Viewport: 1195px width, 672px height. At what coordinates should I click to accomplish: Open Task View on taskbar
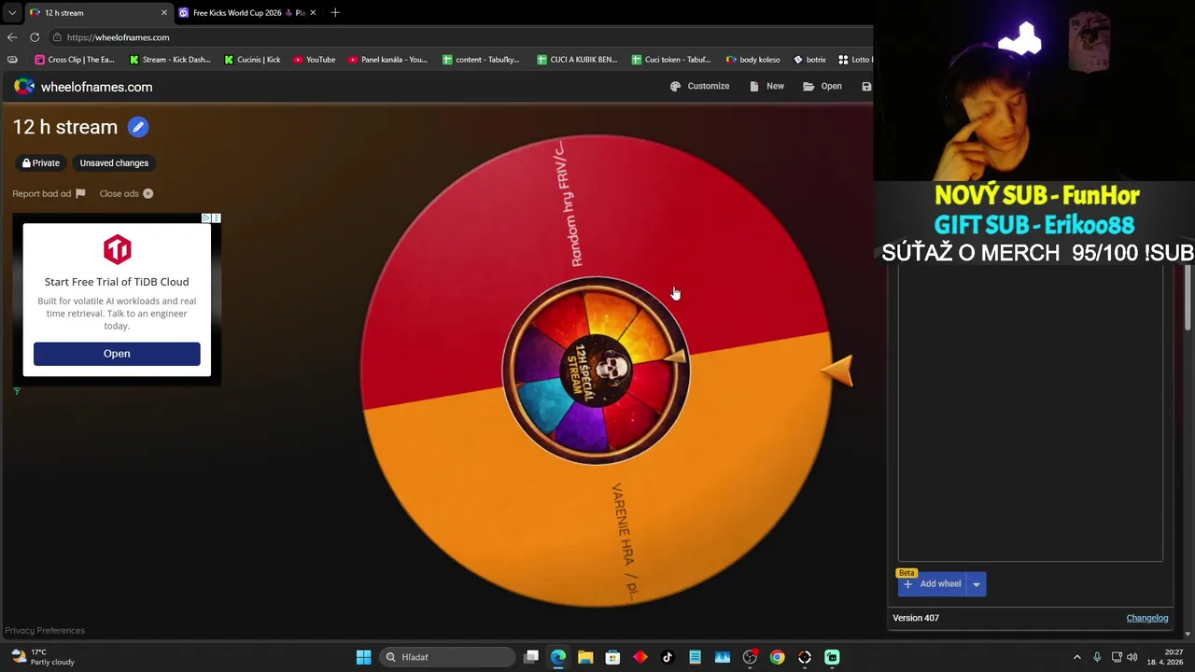tap(531, 657)
